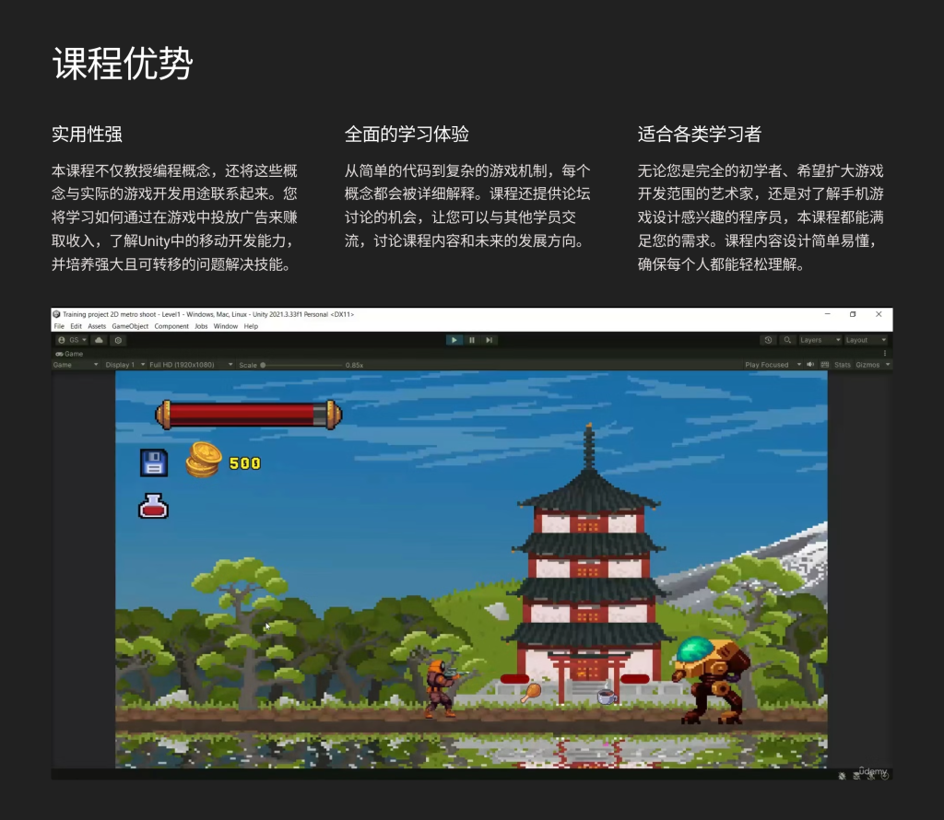This screenshot has height=820, width=944.
Task: Open the Gizmos dropdown arrow
Action: pyautogui.click(x=888, y=365)
